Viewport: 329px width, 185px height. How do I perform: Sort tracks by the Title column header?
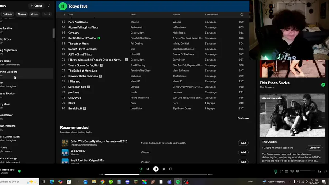(x=71, y=15)
